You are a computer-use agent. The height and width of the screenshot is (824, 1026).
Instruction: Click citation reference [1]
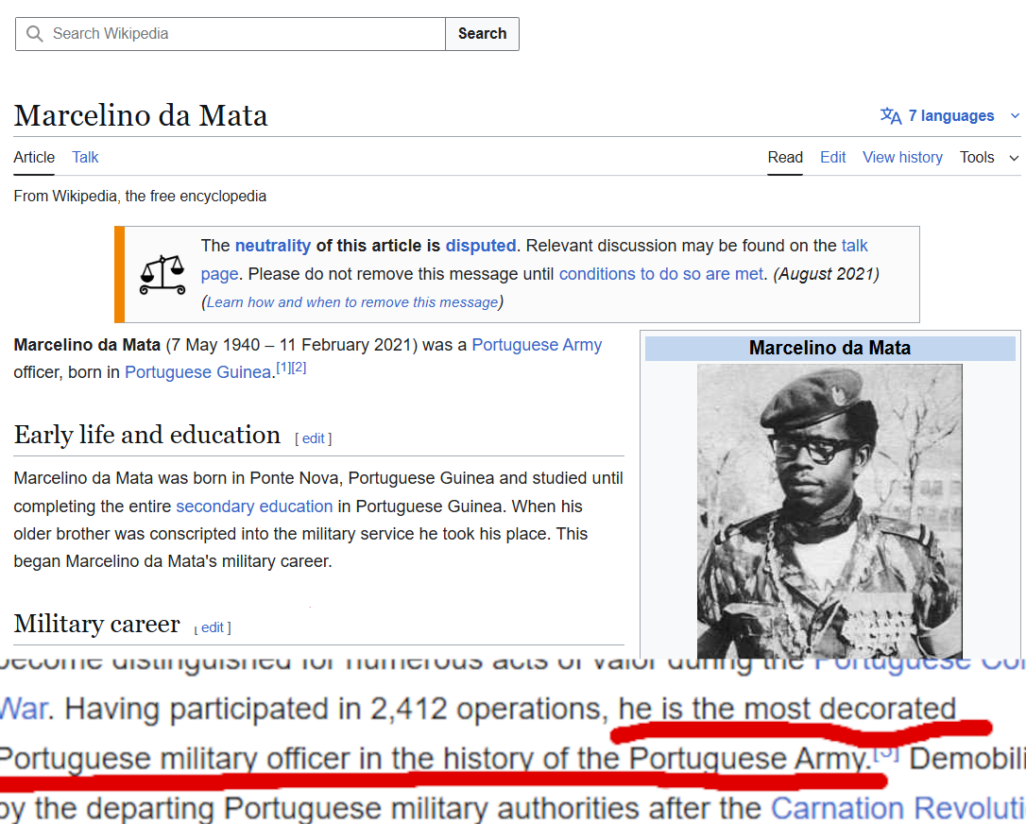(x=283, y=368)
